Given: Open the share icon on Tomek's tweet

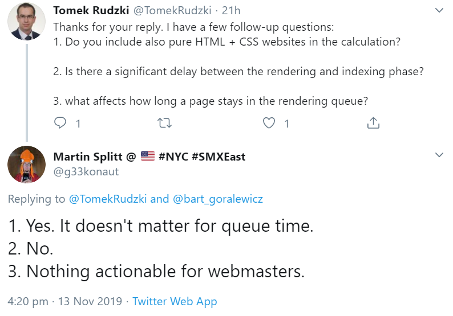Looking at the screenshot, I should 373,123.
